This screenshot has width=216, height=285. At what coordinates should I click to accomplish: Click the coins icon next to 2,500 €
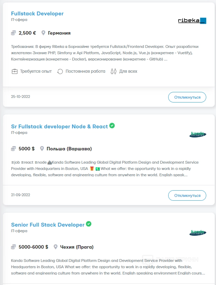click(14, 33)
